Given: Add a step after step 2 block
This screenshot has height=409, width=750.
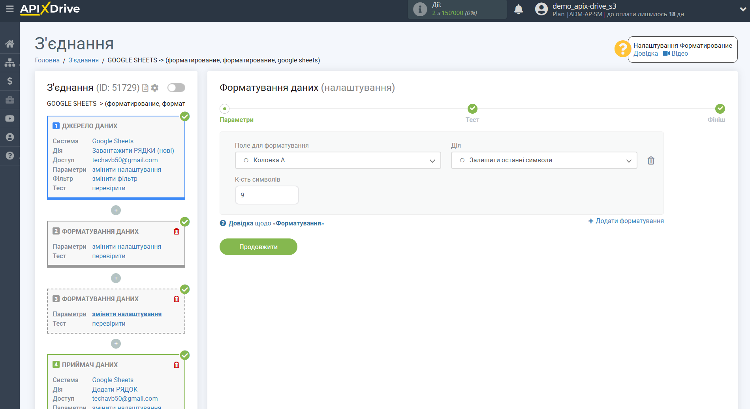Looking at the screenshot, I should coord(116,278).
